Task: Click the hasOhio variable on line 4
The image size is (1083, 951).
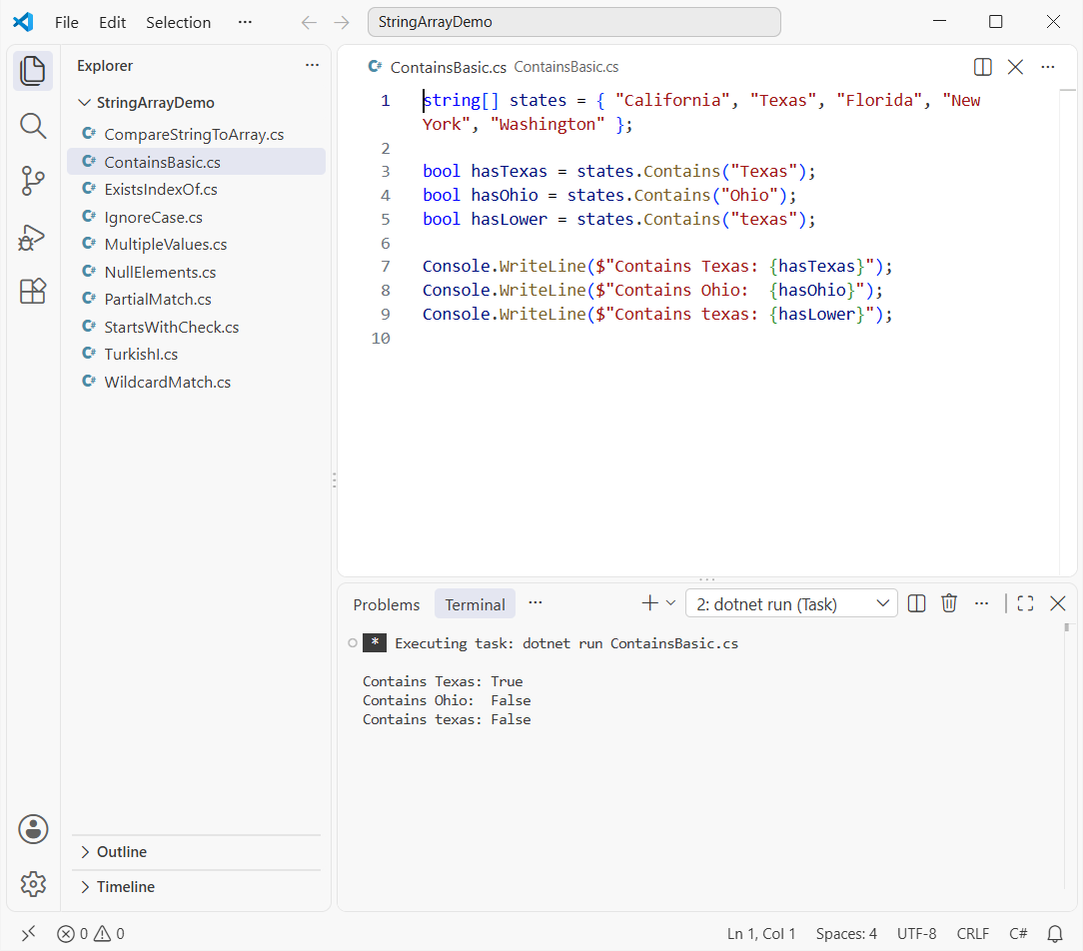Action: pos(505,196)
